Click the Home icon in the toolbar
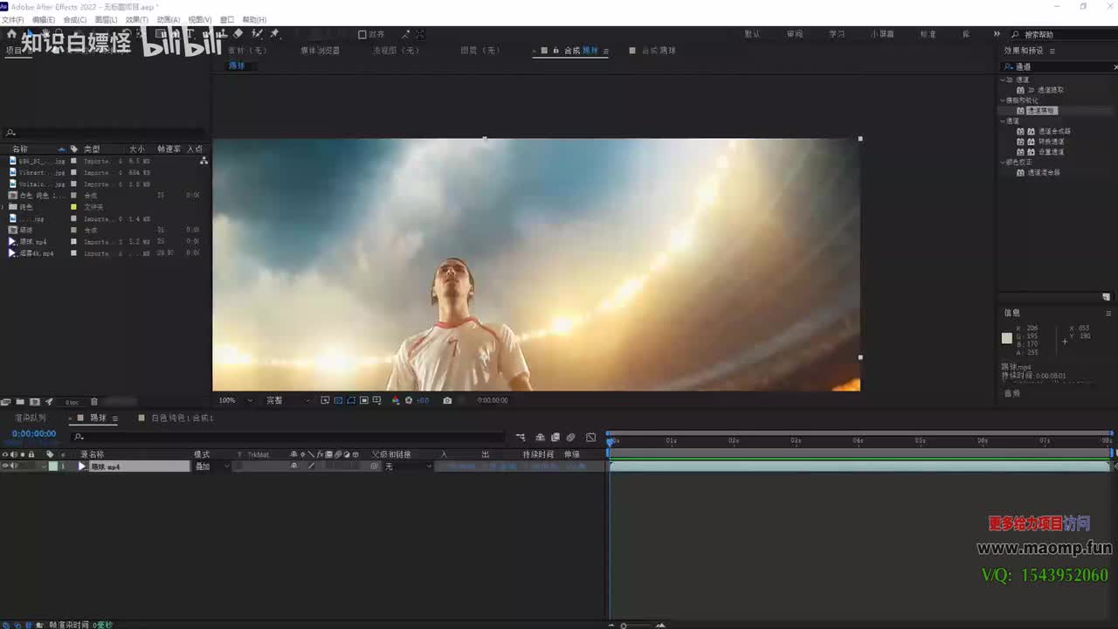The image size is (1118, 629). (11, 34)
